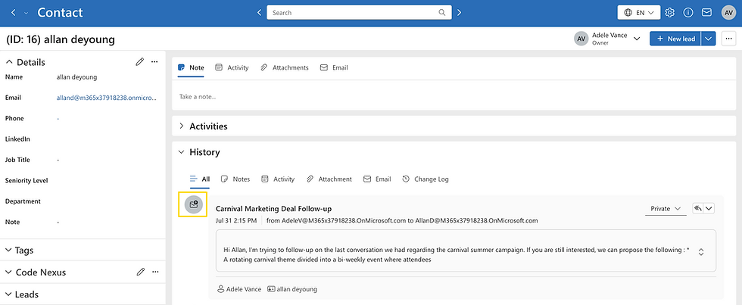Expand the email body with the arrows icon
The image size is (742, 305).
pyautogui.click(x=701, y=252)
